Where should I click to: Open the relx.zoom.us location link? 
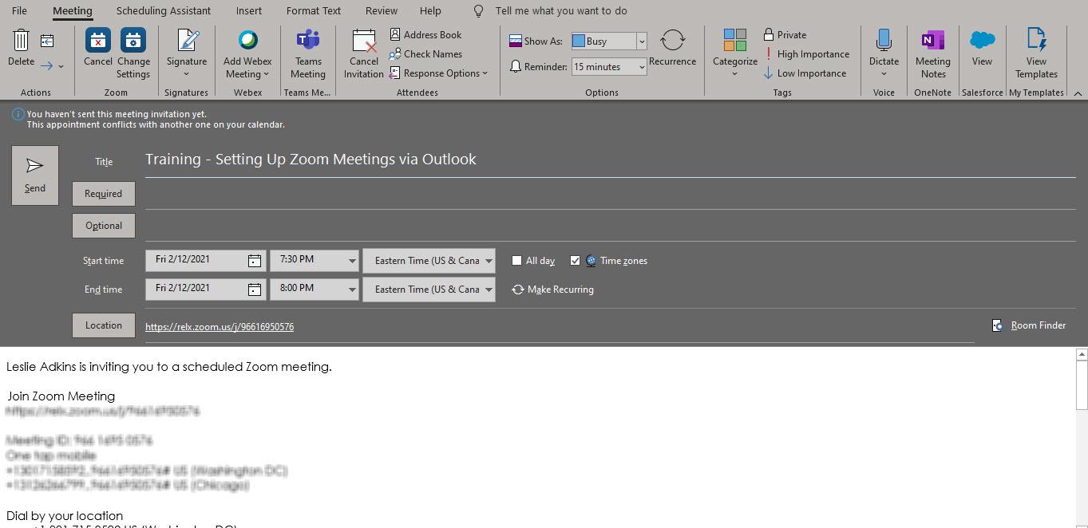[220, 327]
